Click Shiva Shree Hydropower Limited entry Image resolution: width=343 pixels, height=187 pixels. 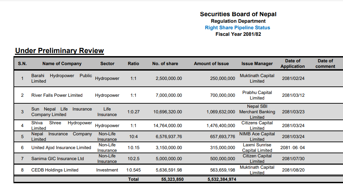point(62,126)
